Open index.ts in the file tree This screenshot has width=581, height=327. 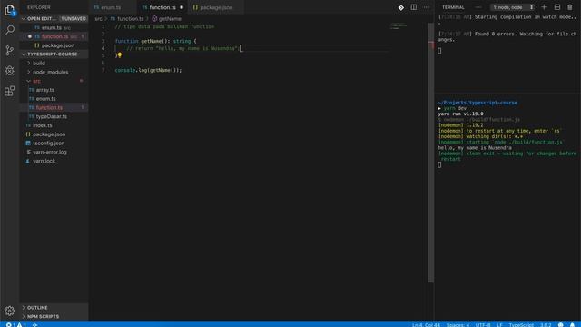click(x=54, y=125)
